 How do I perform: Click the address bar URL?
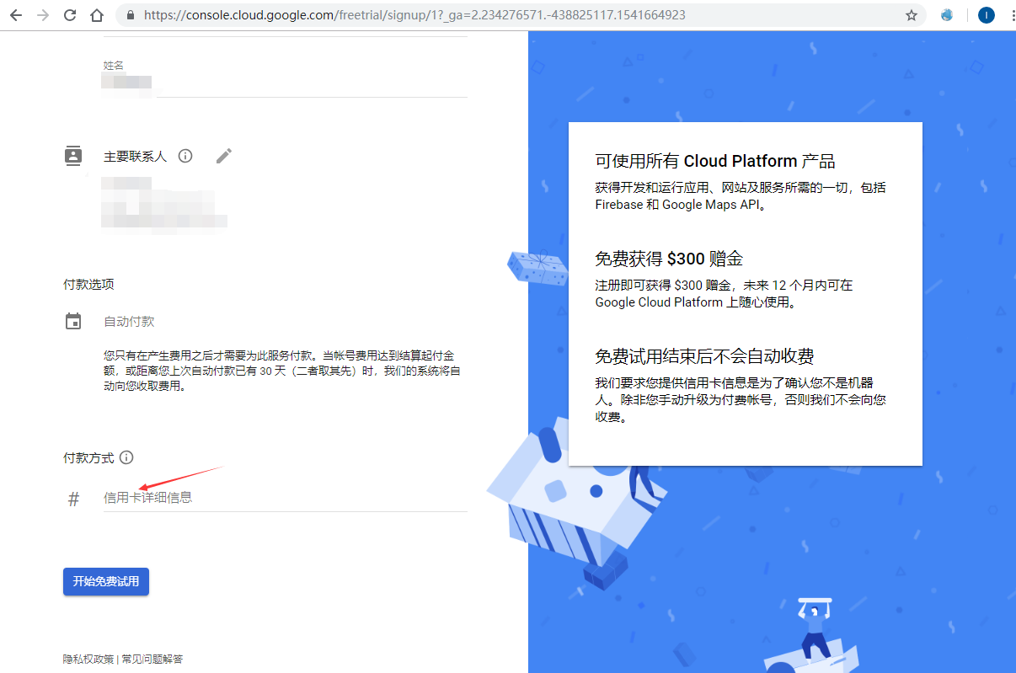tap(414, 15)
